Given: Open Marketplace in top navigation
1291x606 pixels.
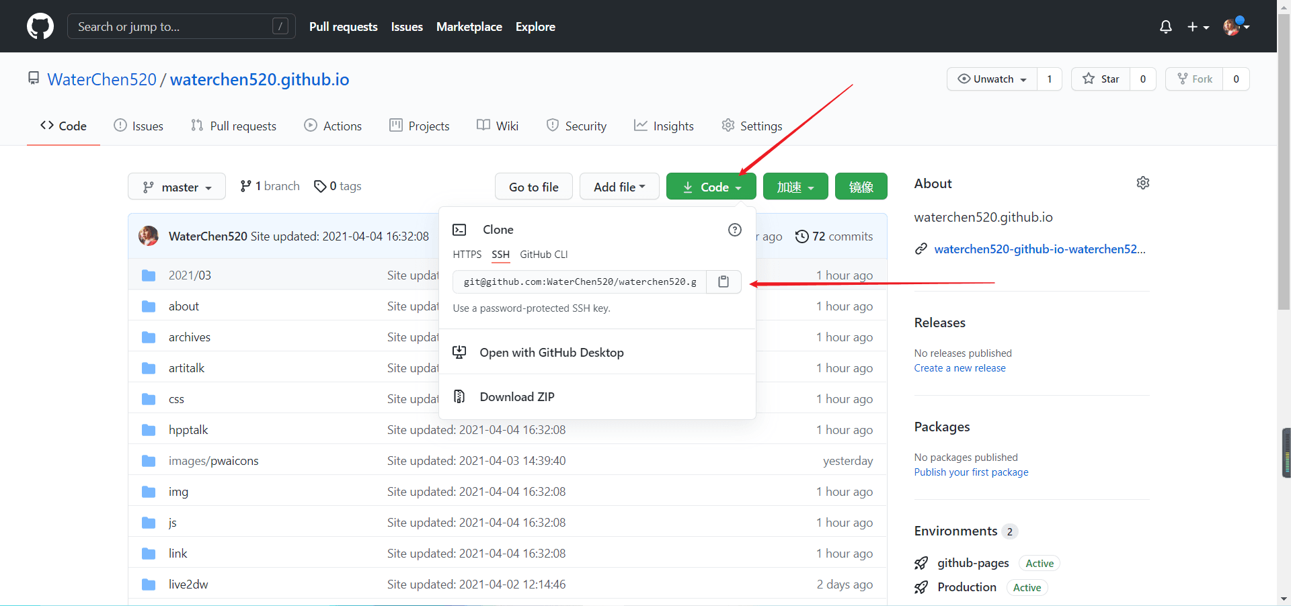Looking at the screenshot, I should (469, 27).
